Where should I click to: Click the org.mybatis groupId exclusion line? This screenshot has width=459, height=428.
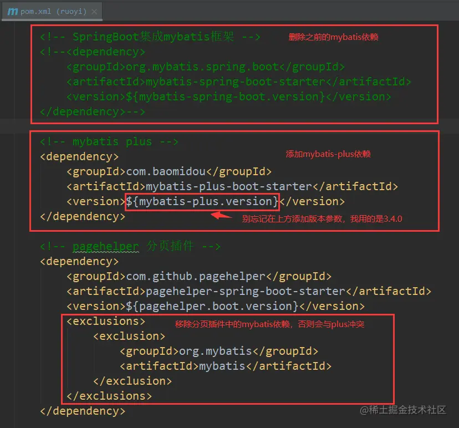pos(219,351)
